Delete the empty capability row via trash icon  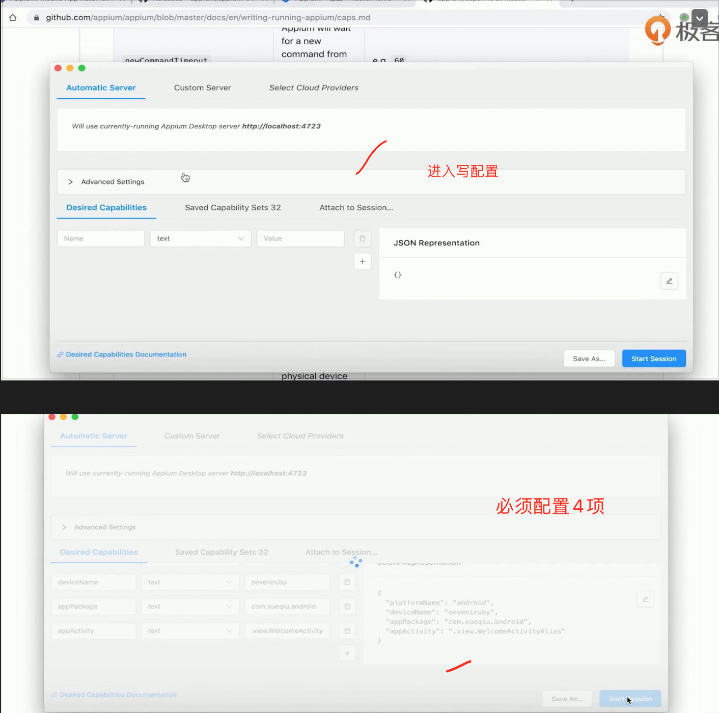[363, 238]
